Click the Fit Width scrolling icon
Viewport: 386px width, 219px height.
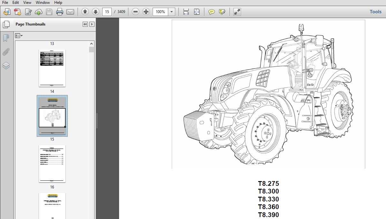pyautogui.click(x=186, y=12)
